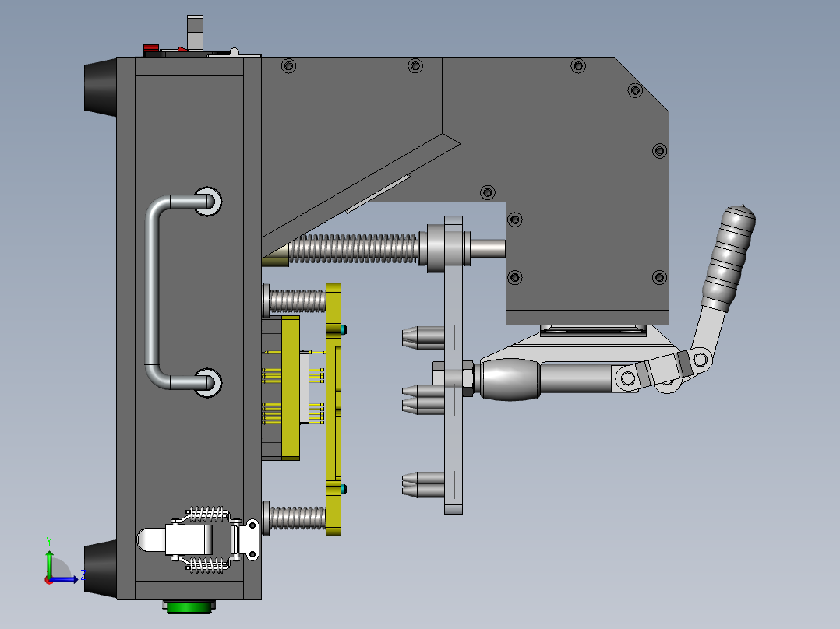840x629 pixels.
Task: Select the thin yellow vertical plate
Action: [x=334, y=409]
